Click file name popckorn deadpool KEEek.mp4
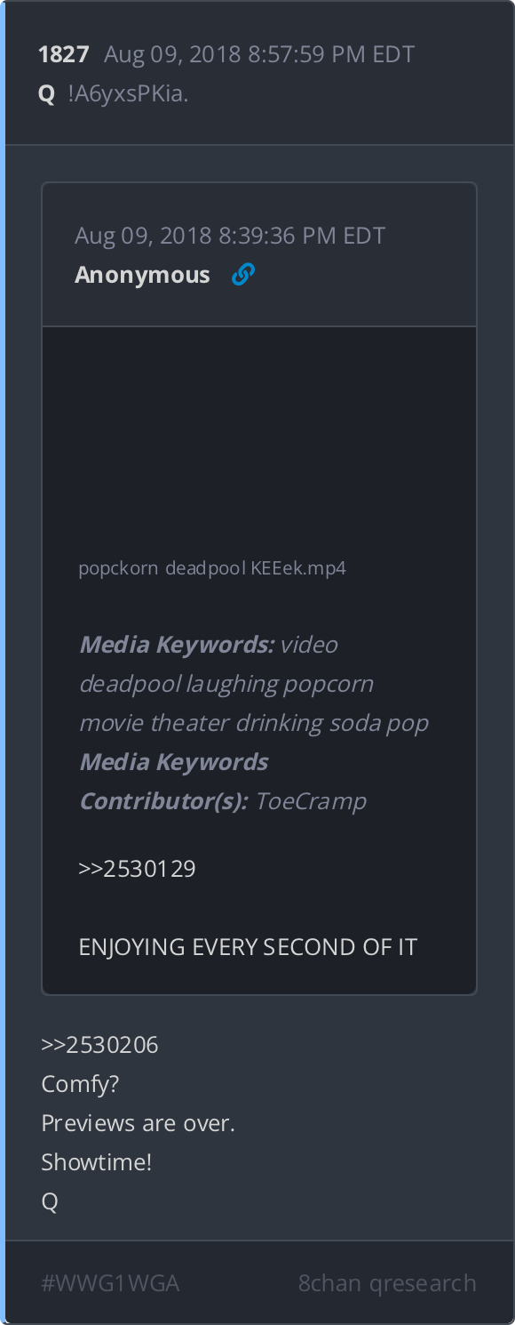This screenshot has height=1325, width=515. pyautogui.click(x=212, y=568)
